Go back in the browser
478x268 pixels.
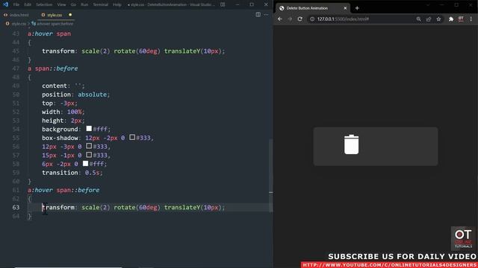(x=280, y=19)
